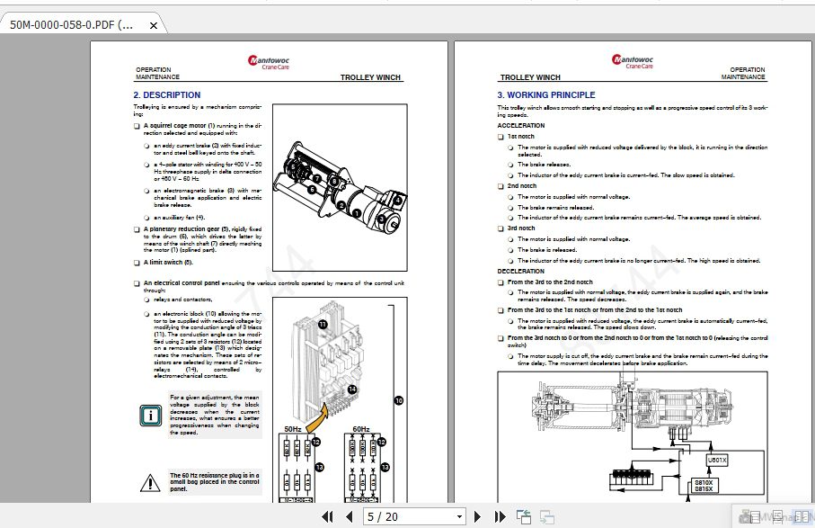Image resolution: width=815 pixels, height=528 pixels.
Task: Skip to the last page of the document
Action: click(x=501, y=515)
